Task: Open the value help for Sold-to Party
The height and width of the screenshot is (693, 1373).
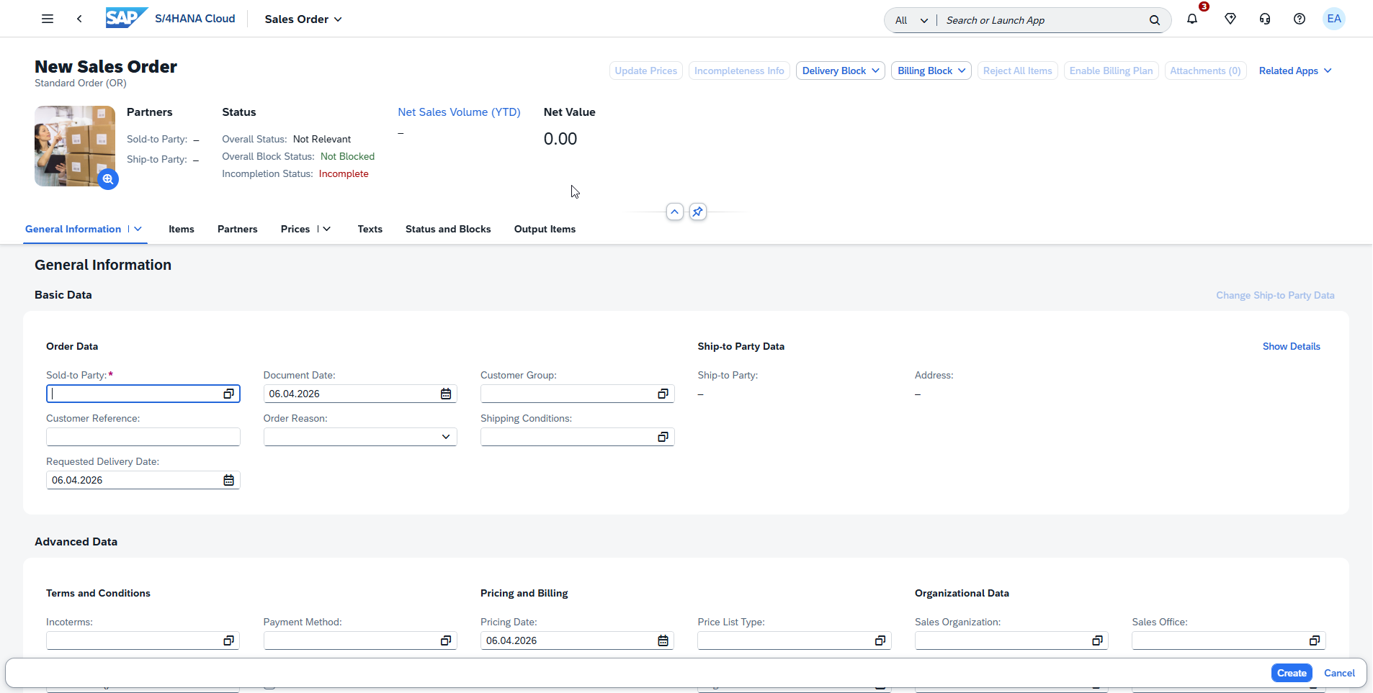Action: click(x=228, y=394)
